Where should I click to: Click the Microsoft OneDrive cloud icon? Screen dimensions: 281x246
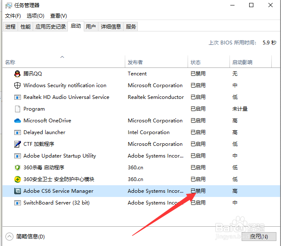click(x=18, y=121)
